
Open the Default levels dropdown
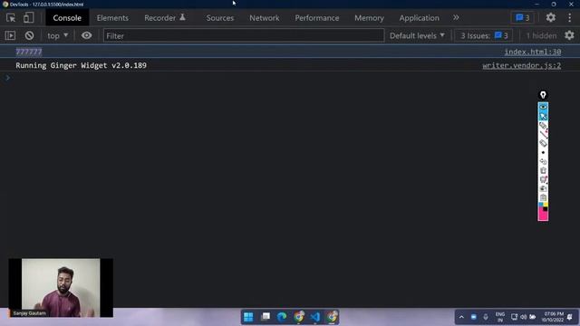coord(417,36)
